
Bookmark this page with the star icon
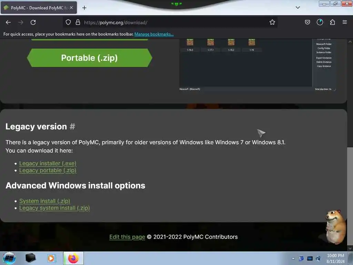pos(272,22)
